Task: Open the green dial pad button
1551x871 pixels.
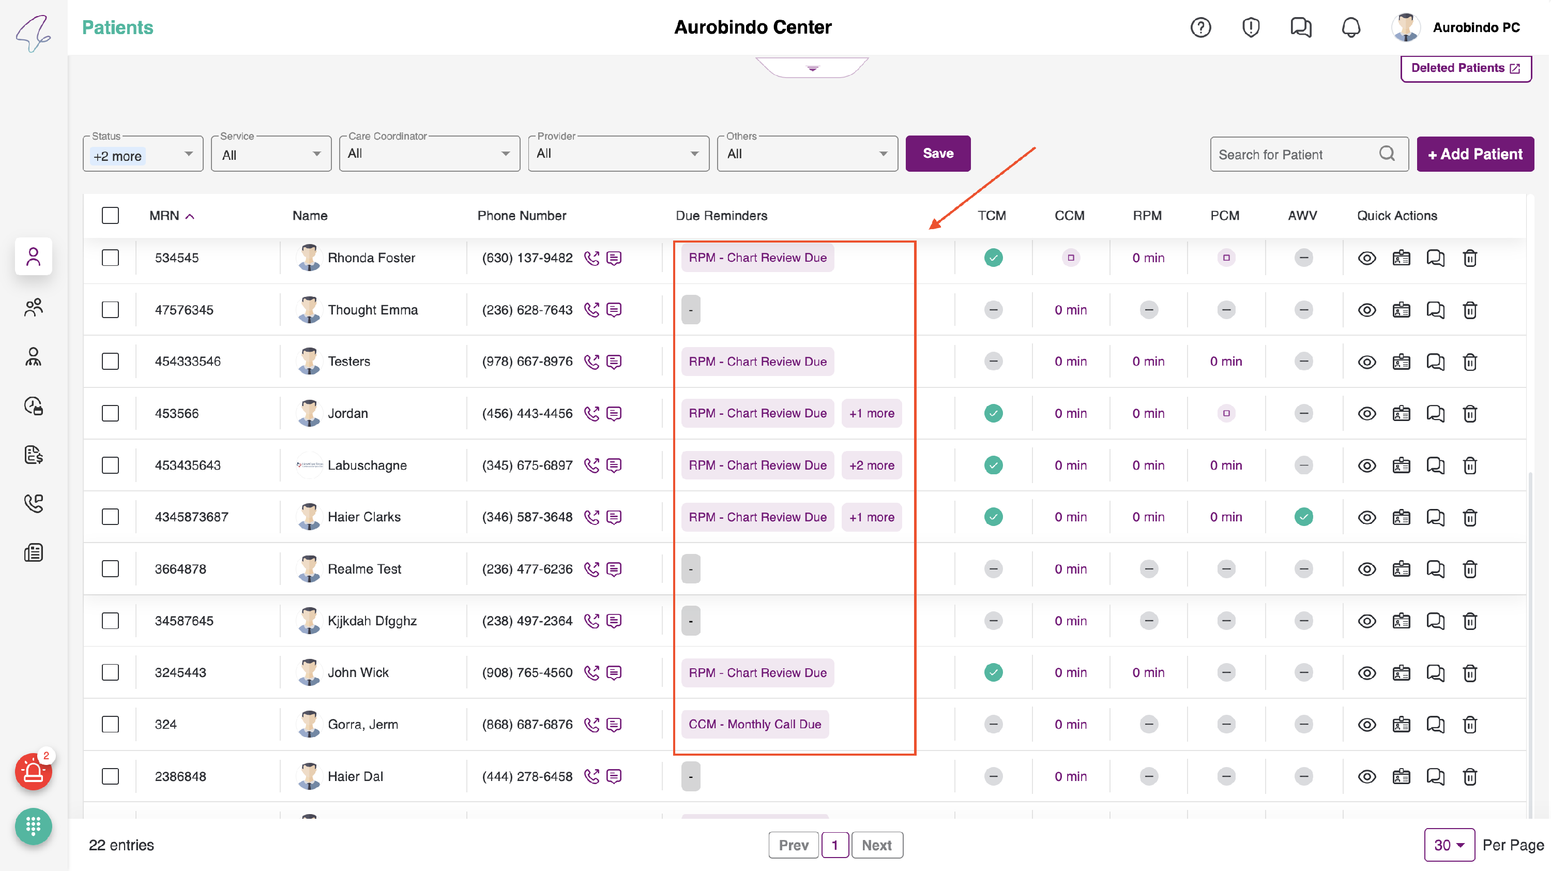Action: tap(33, 826)
